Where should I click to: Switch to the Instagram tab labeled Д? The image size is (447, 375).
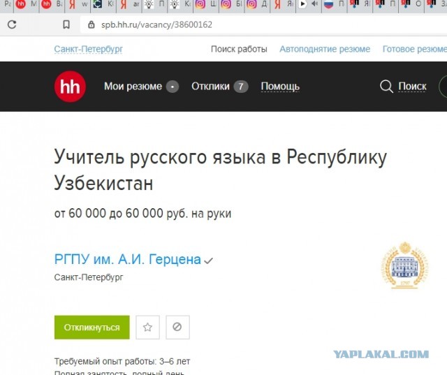click(x=258, y=4)
